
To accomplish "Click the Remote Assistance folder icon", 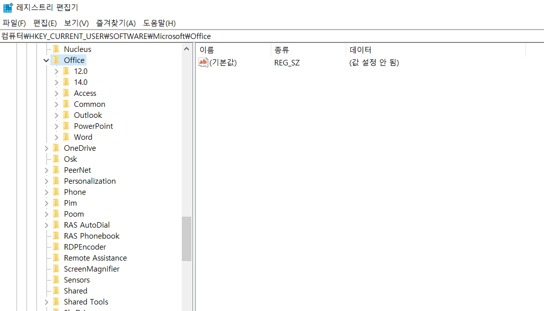I will click(56, 258).
